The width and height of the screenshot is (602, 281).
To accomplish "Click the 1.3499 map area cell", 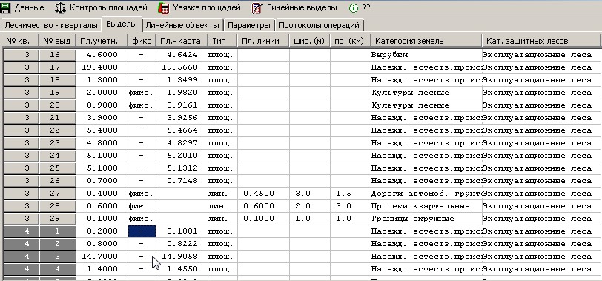I will tap(182, 80).
